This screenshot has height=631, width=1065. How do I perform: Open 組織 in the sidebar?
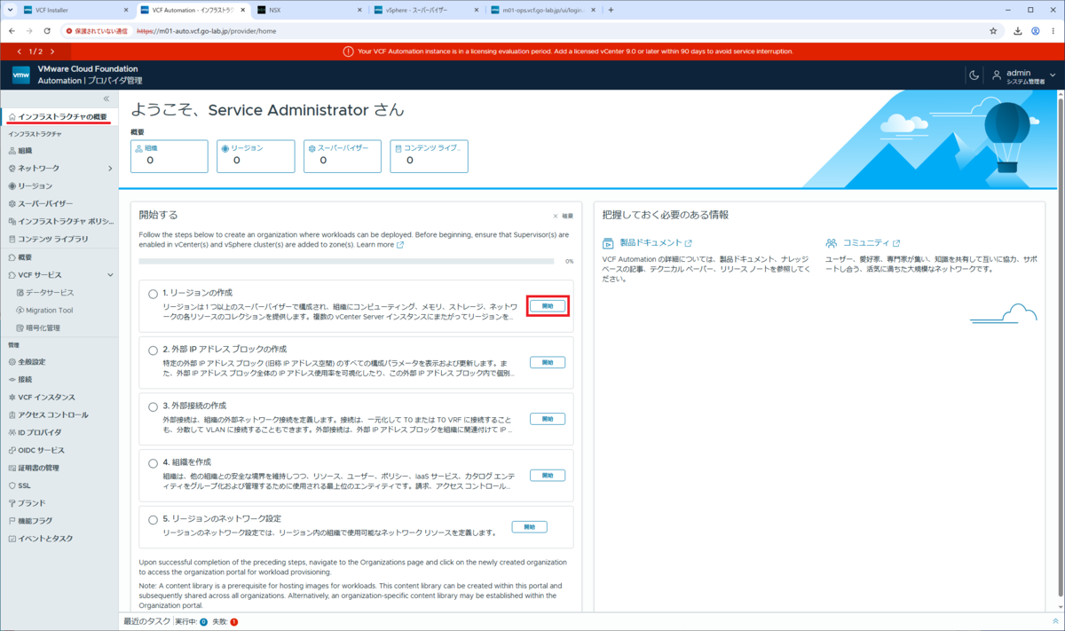25,151
